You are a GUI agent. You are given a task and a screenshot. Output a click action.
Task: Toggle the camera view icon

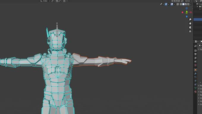coord(190,27)
